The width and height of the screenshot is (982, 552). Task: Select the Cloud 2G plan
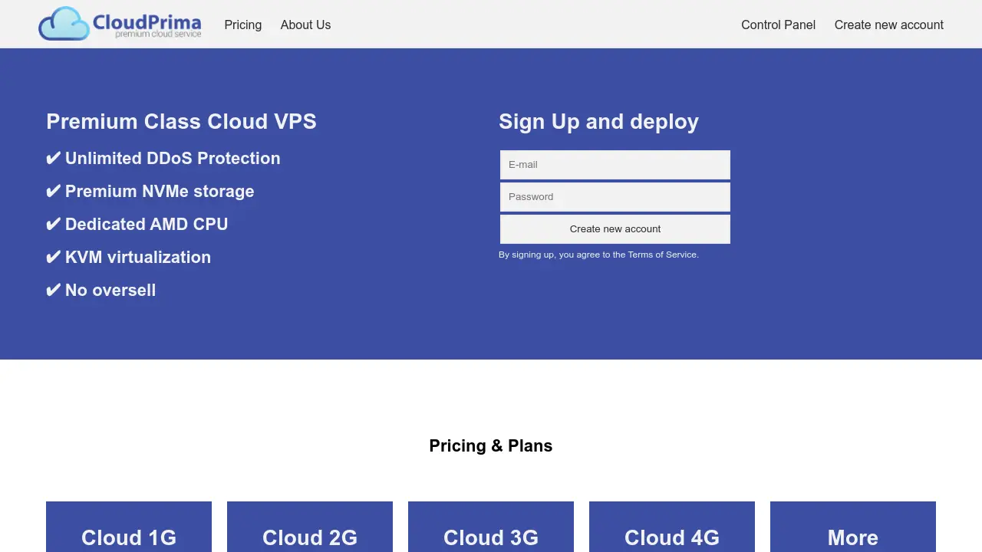click(309, 537)
